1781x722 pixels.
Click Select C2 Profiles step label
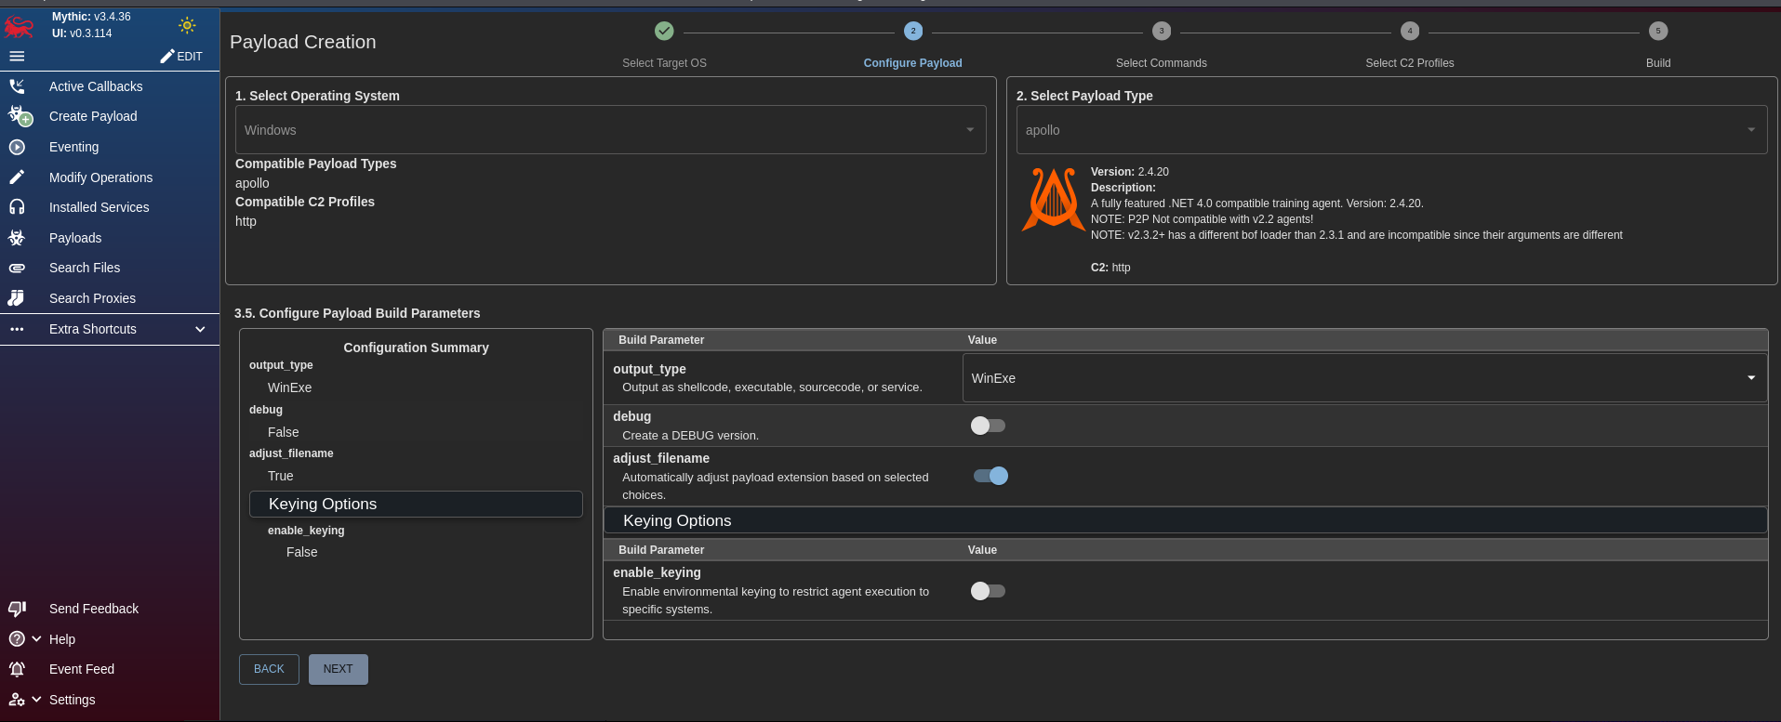pyautogui.click(x=1410, y=63)
